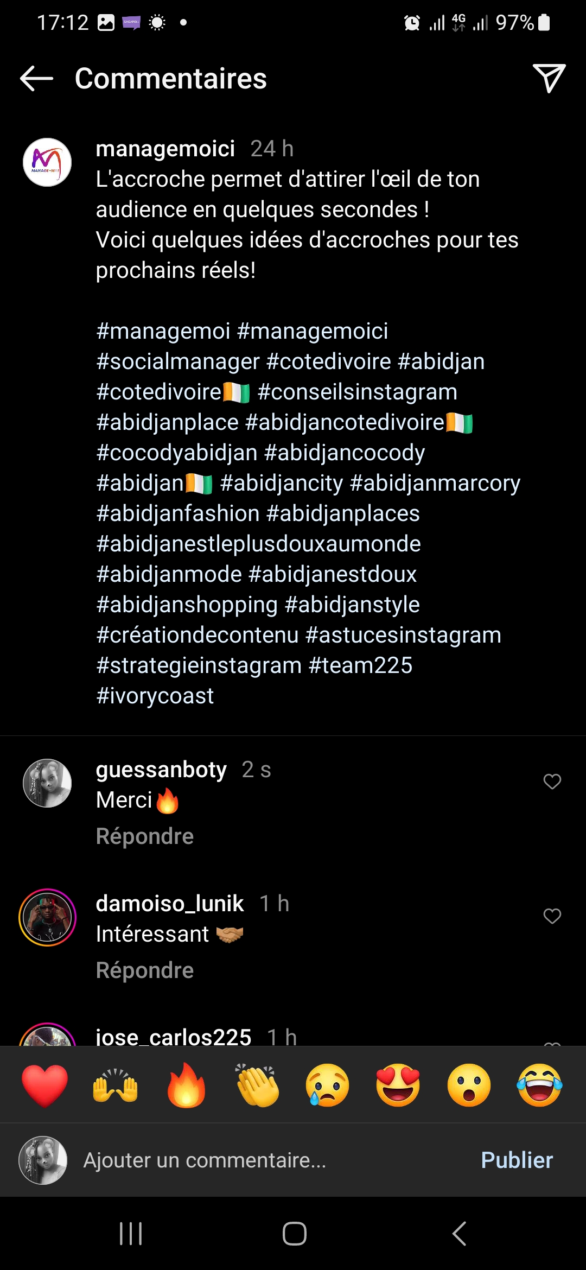This screenshot has width=586, height=1270.
Task: Open damoiso_lunik's story avatar
Action: pos(47,917)
